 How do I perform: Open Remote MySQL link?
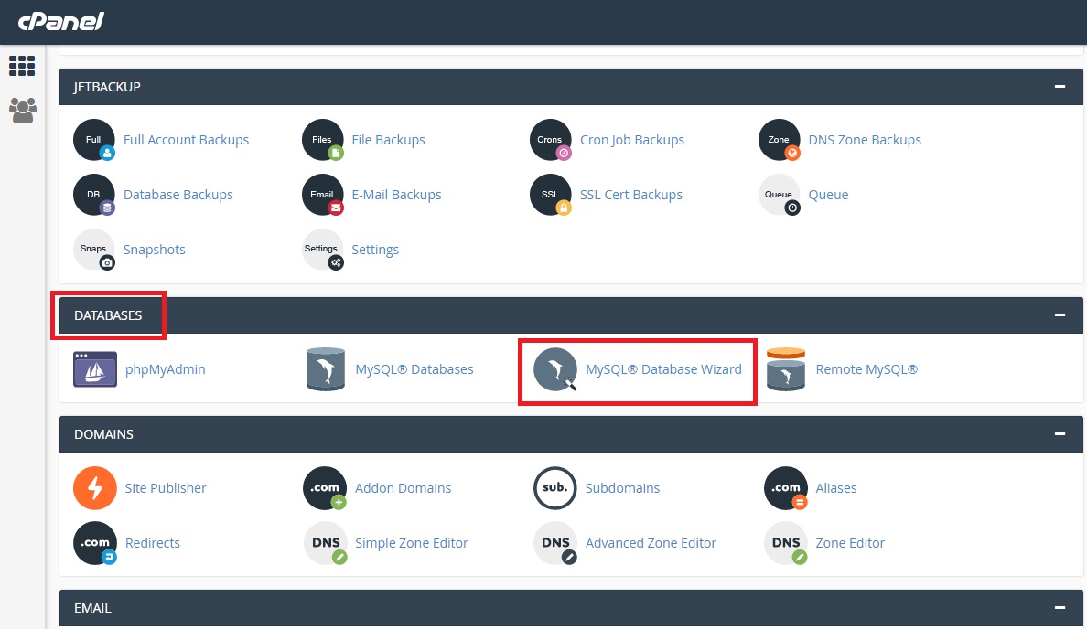(x=866, y=369)
